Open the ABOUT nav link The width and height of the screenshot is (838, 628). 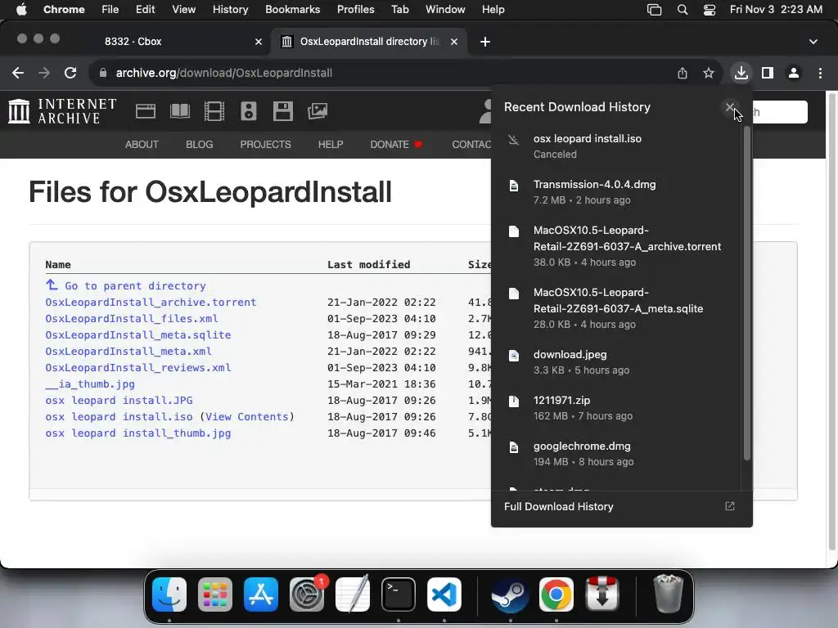click(x=142, y=144)
